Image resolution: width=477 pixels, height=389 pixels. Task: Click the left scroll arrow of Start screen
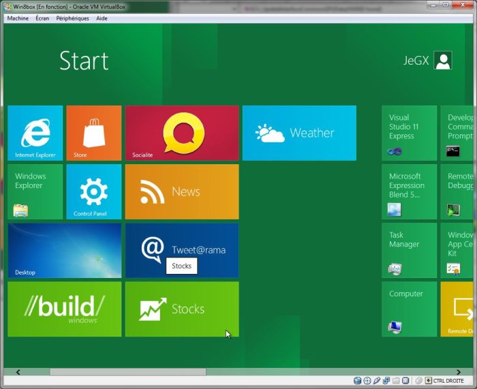[18, 372]
